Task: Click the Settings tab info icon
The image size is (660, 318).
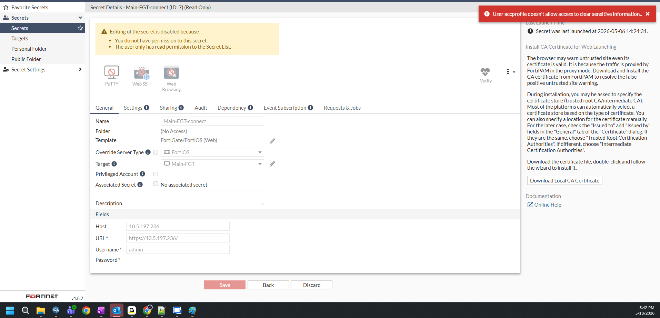Action: 147,108
